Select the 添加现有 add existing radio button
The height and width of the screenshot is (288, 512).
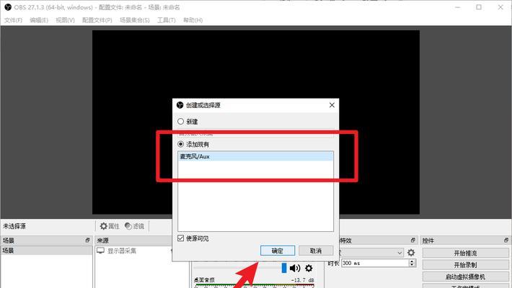point(180,144)
